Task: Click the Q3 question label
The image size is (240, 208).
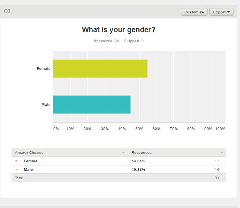Action: click(x=7, y=12)
